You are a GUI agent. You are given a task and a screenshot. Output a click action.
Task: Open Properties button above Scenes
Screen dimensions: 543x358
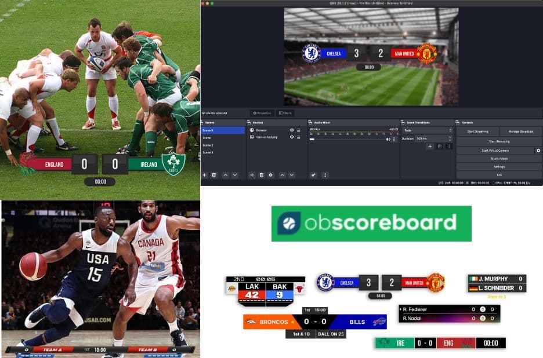coord(262,113)
